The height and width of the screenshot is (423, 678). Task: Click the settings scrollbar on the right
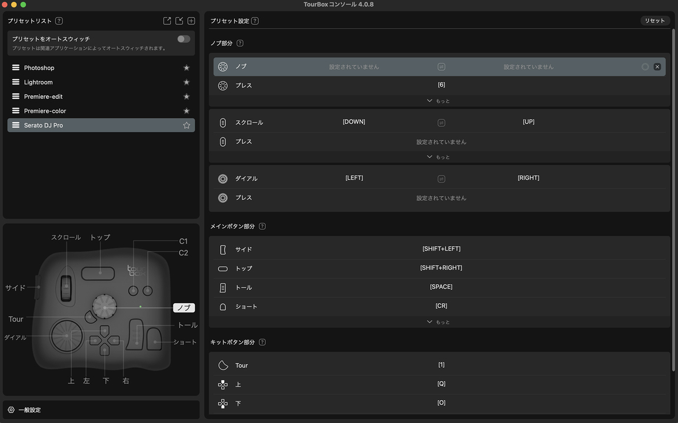tap(673, 199)
